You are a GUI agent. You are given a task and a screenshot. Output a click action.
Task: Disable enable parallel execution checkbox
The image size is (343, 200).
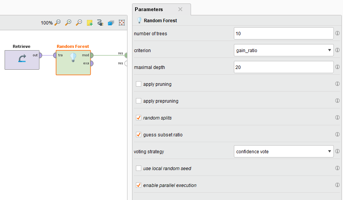coord(139,185)
